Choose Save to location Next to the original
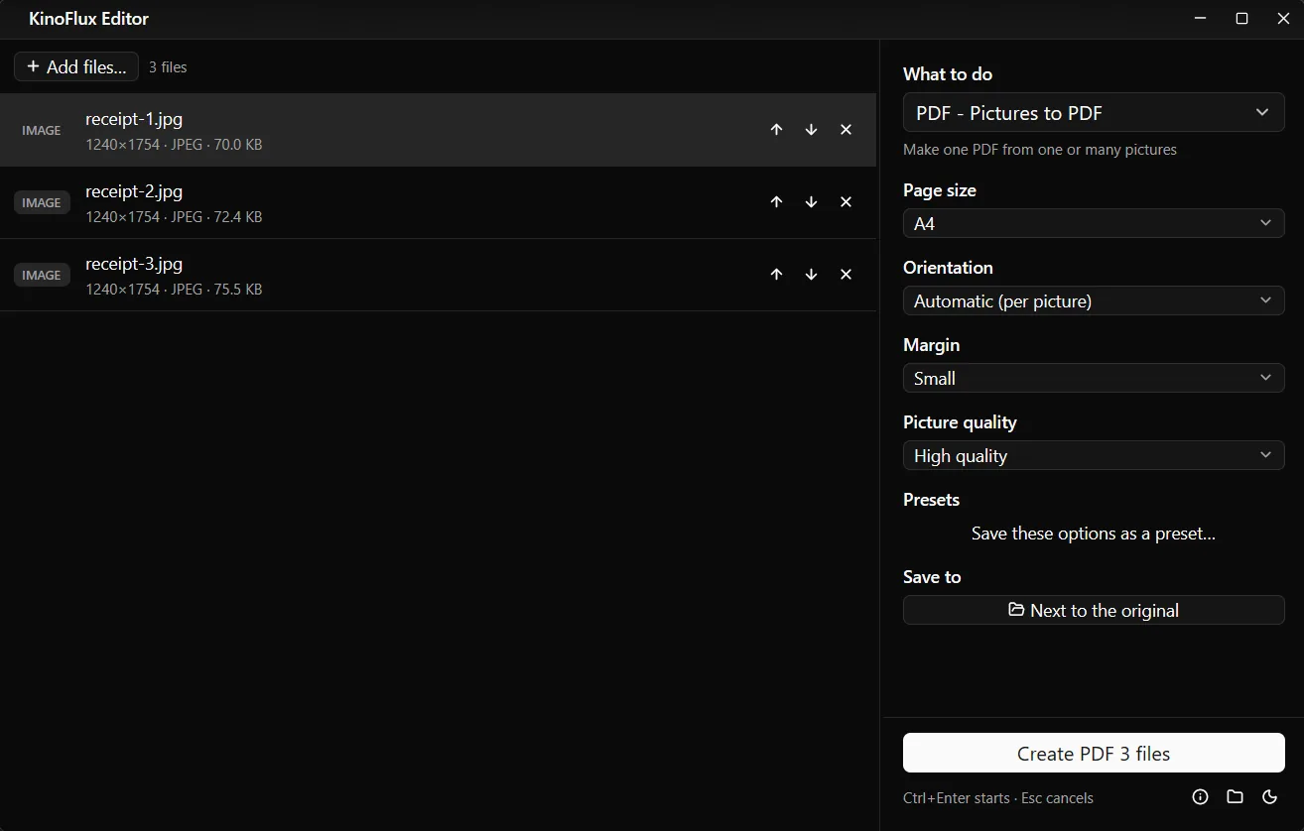The width and height of the screenshot is (1304, 831). click(x=1094, y=611)
